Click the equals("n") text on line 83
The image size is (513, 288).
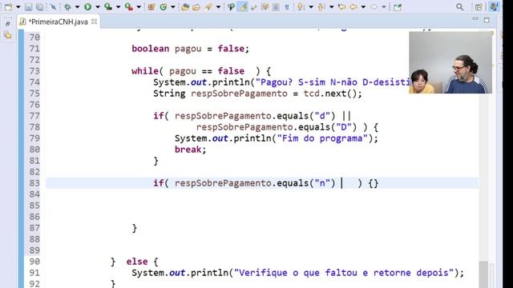coord(306,183)
